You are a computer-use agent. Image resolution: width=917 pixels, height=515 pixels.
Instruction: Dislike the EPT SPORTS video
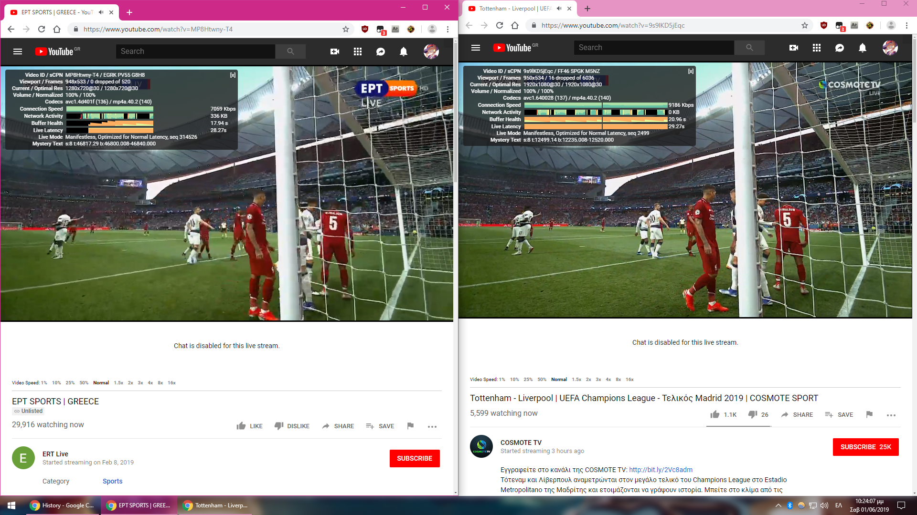click(292, 426)
